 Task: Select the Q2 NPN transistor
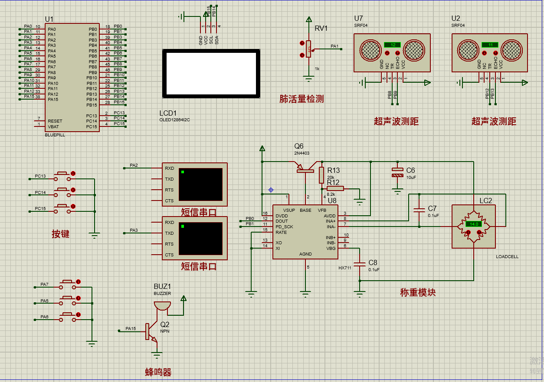(x=151, y=333)
